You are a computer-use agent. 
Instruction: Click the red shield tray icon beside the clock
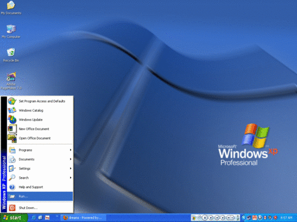point(275,218)
